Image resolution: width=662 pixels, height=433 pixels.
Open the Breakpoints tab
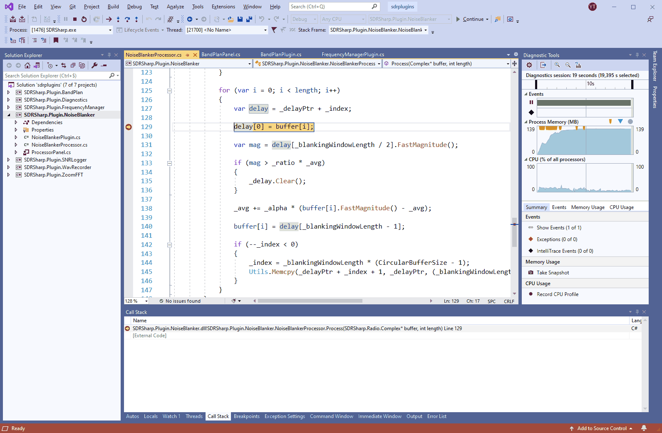pos(247,416)
